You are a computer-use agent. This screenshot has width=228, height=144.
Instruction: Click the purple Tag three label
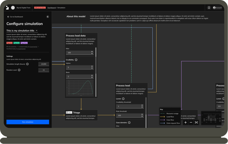pos(24,43)
